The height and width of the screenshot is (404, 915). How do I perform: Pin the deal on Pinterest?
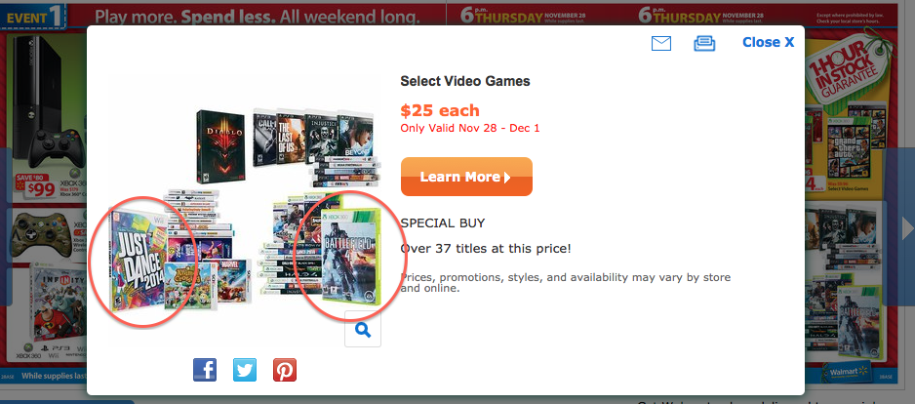coord(285,370)
